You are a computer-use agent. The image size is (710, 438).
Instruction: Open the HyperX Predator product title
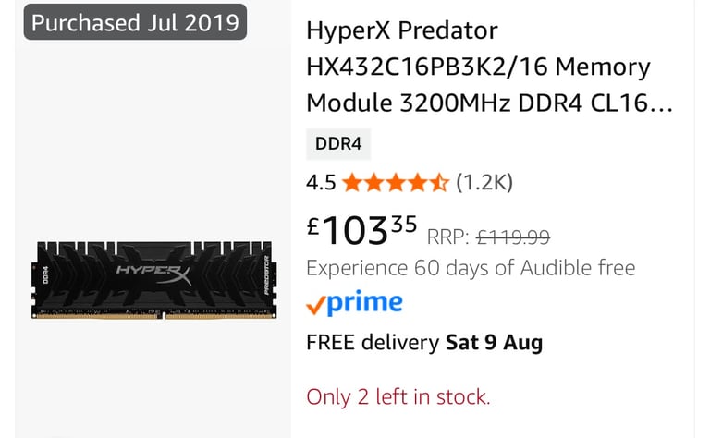[x=489, y=67]
